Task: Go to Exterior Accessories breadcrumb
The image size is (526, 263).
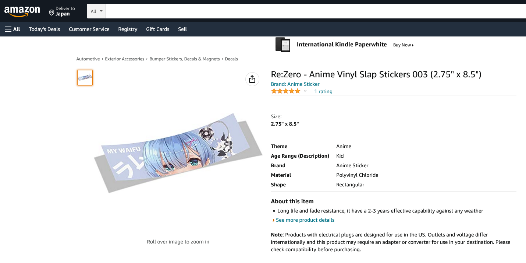Action: [124, 59]
